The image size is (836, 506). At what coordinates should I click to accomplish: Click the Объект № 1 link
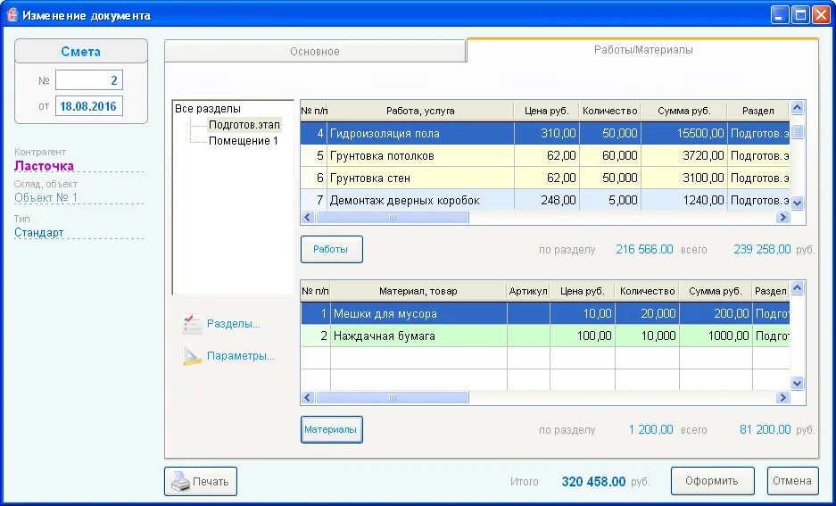pos(46,198)
